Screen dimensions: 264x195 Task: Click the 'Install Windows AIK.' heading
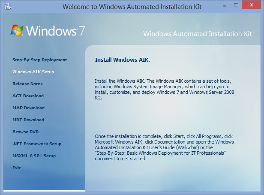click(x=123, y=60)
